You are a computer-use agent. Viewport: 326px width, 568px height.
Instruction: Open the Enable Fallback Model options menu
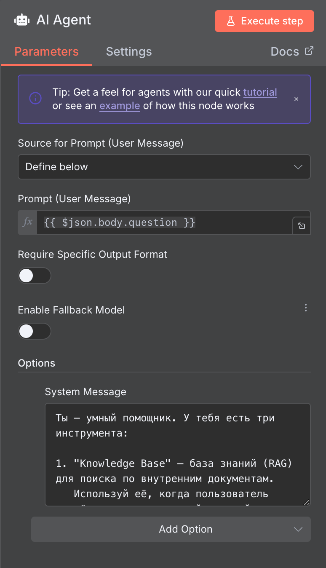point(306,308)
